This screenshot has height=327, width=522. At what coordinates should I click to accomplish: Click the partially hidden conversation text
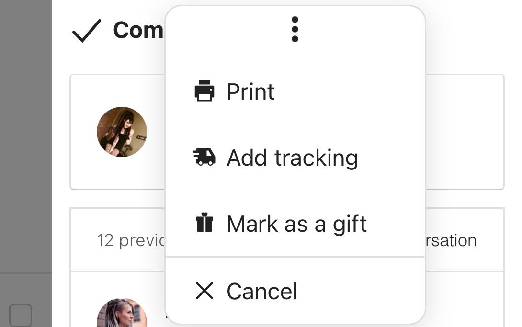pyautogui.click(x=451, y=240)
